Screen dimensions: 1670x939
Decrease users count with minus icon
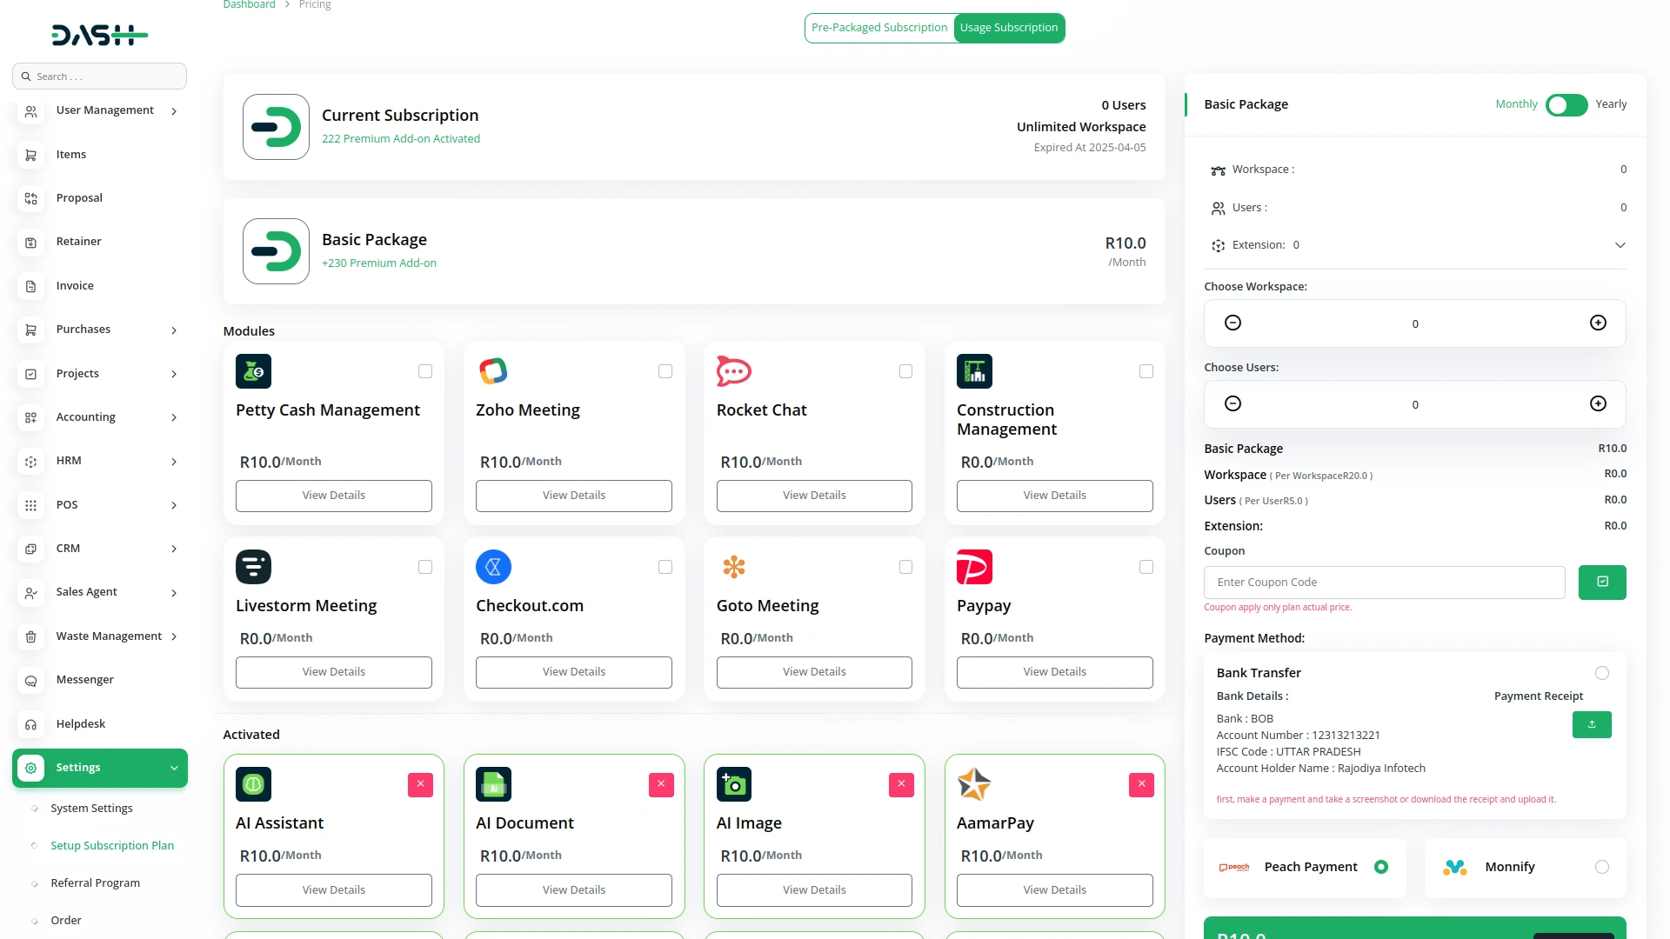[x=1232, y=403]
